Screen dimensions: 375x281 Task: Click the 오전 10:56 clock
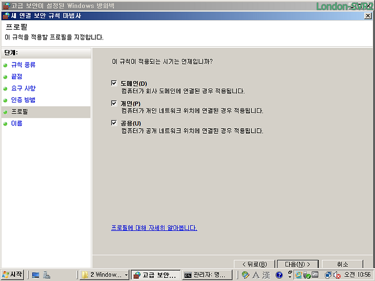[357, 275]
